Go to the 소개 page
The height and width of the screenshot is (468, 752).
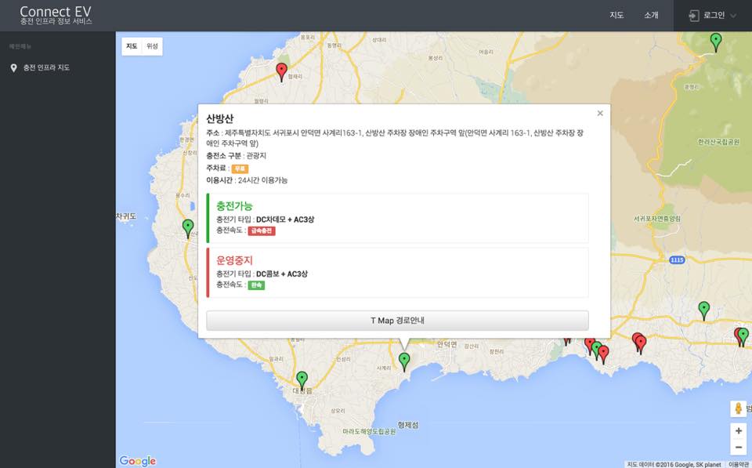pos(651,16)
